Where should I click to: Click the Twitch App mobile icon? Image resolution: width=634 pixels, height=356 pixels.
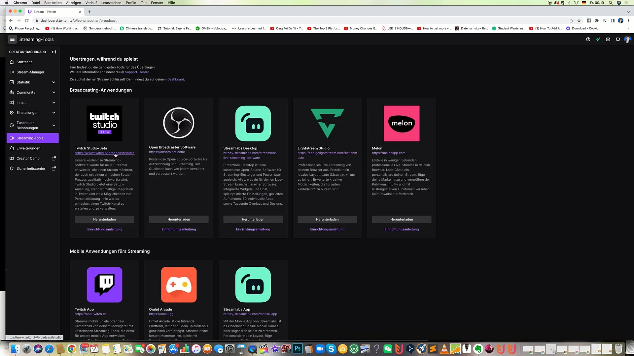[104, 284]
